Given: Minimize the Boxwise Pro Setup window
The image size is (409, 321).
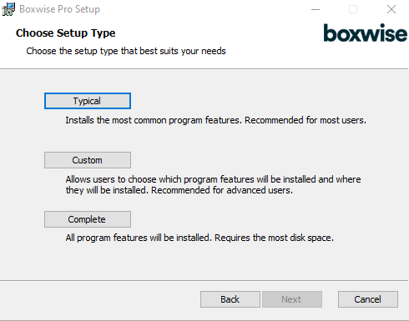Looking at the screenshot, I should coord(316,9).
